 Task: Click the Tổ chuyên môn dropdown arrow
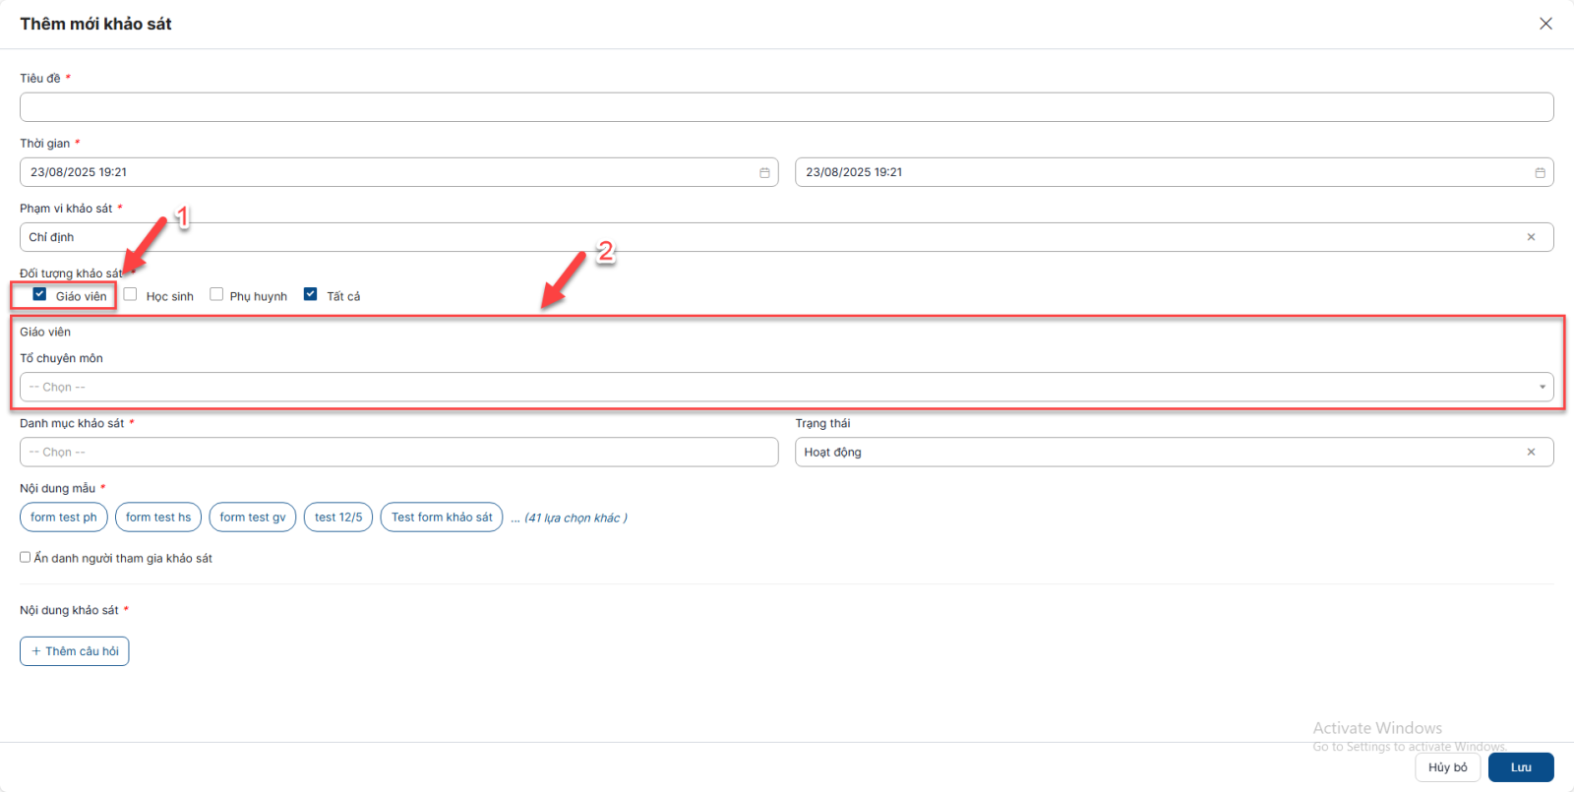(1542, 388)
